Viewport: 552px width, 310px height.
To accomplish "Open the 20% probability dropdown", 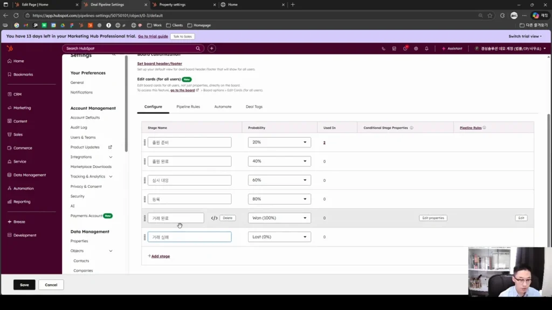I will pos(279,142).
